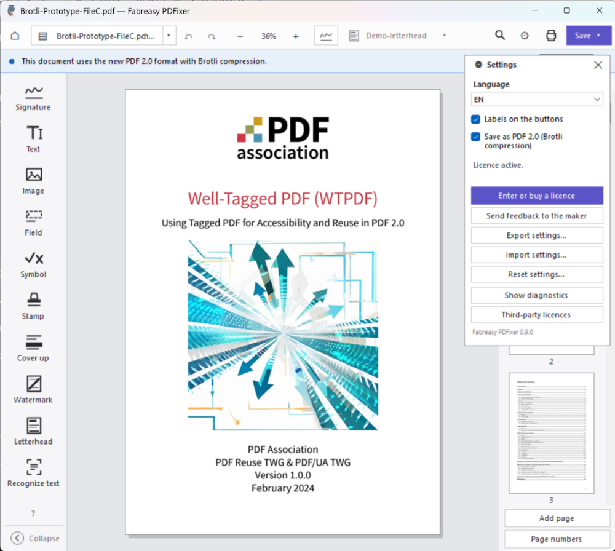Viewport: 615px width, 551px height.
Task: Click the PDF association logo on page
Action: coord(283,138)
